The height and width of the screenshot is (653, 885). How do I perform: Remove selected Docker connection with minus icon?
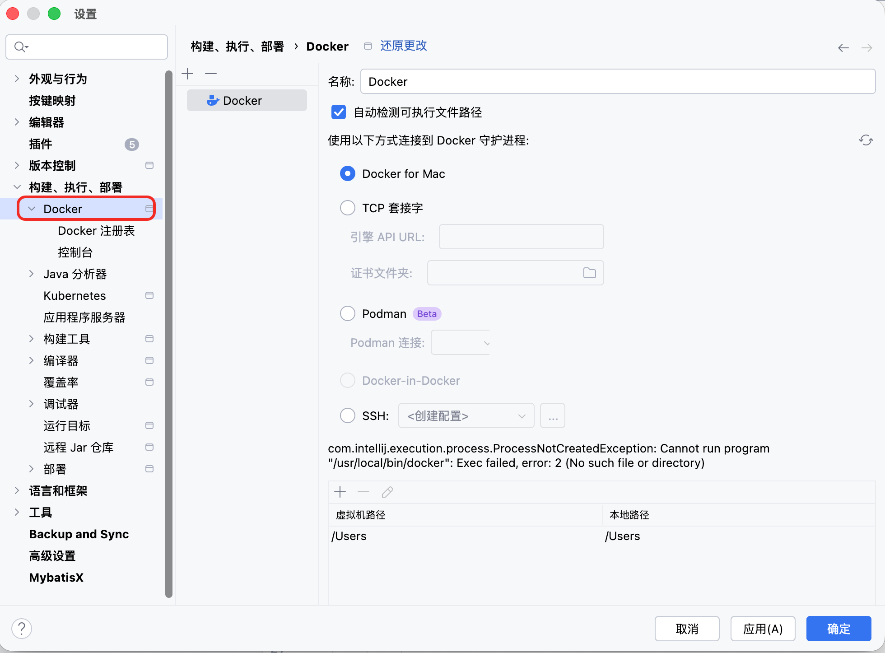(211, 74)
